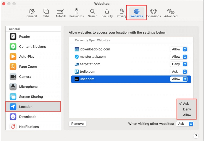Select the meistertask.com row text
The height and width of the screenshot is (141, 204).
point(93,57)
